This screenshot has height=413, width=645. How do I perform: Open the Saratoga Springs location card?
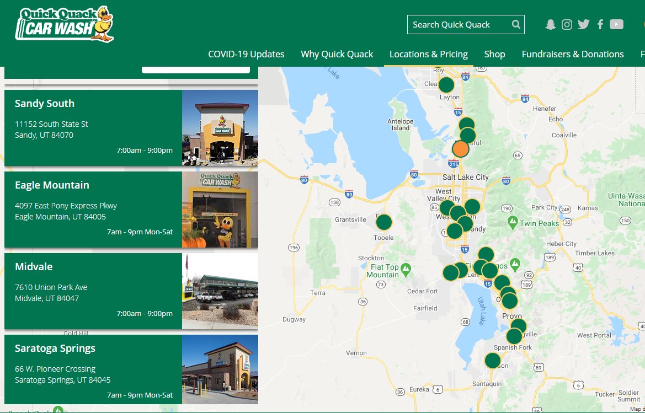(131, 369)
